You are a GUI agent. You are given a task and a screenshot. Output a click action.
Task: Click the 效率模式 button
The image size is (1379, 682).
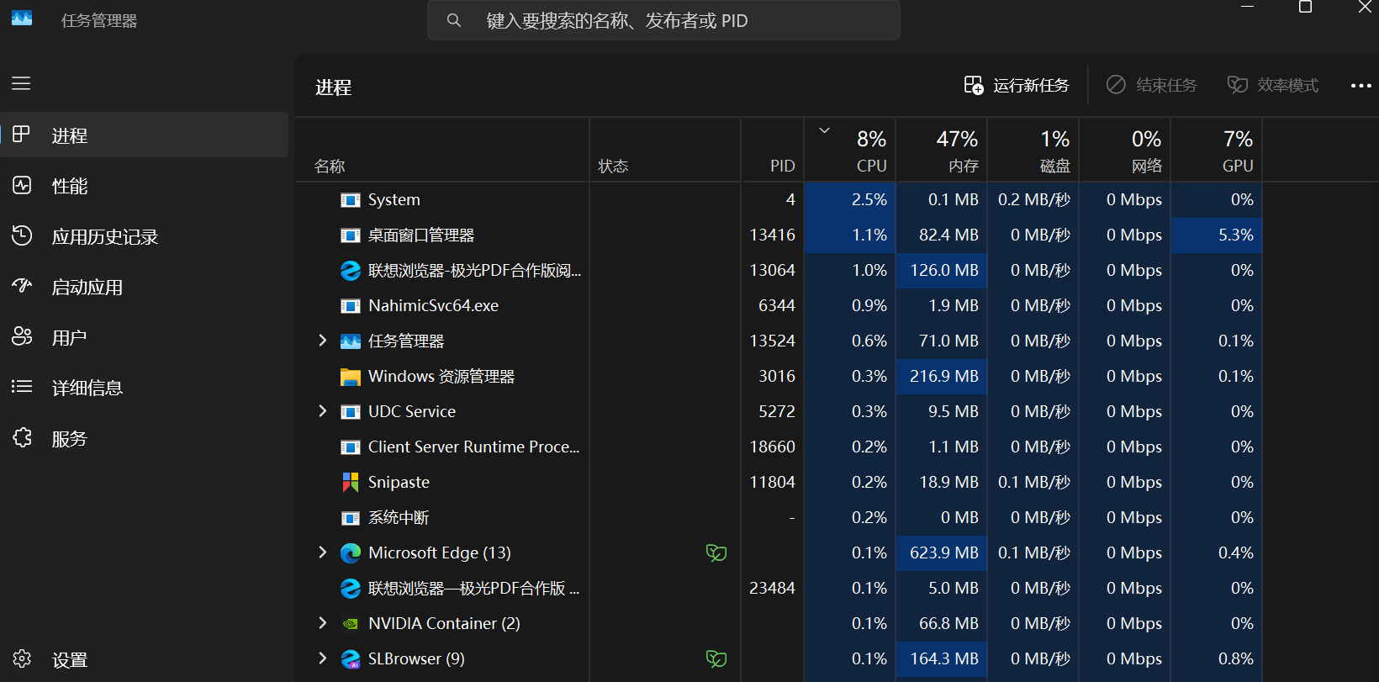pos(1273,85)
